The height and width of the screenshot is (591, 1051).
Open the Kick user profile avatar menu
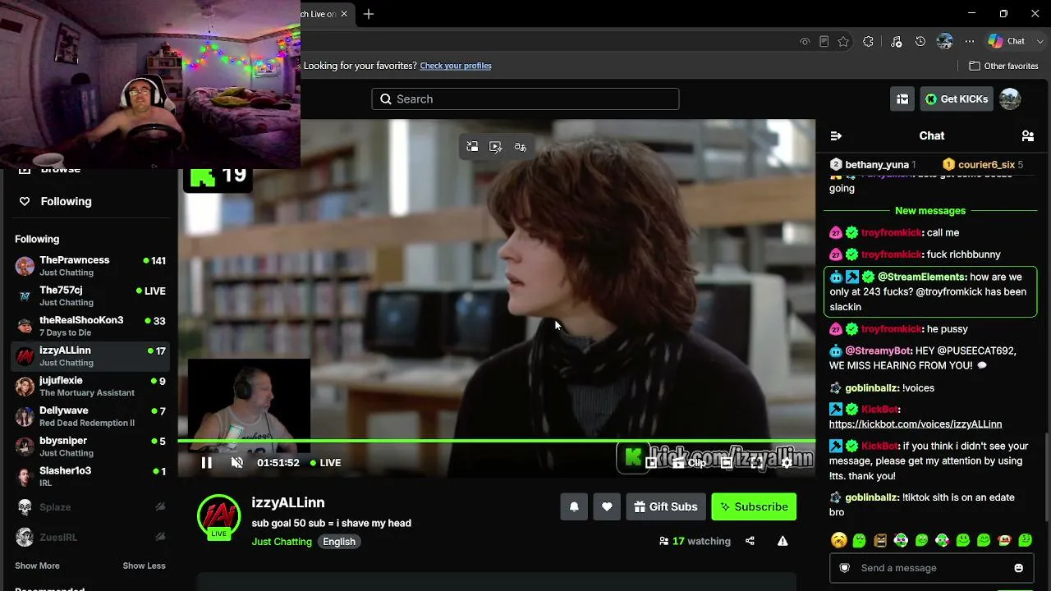click(x=1010, y=99)
